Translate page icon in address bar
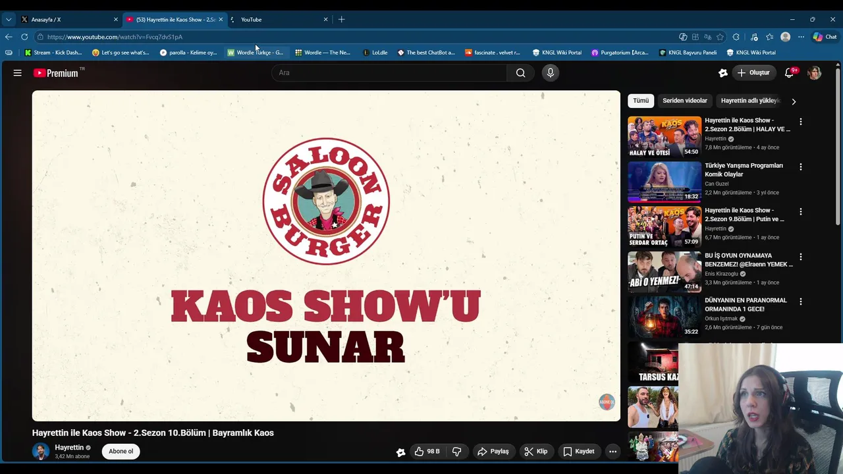The height and width of the screenshot is (474, 843). click(707, 37)
